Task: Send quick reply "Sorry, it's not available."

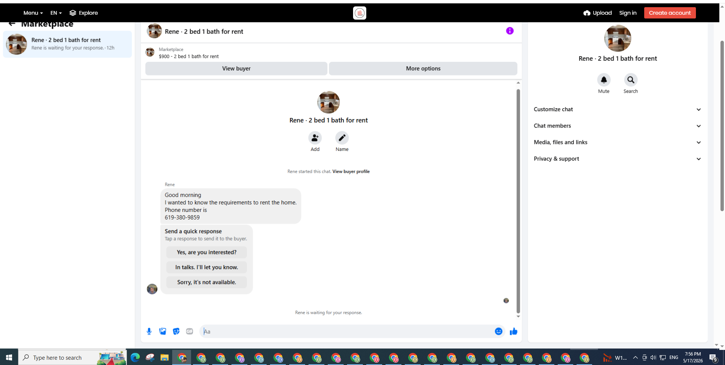Action: (207, 282)
